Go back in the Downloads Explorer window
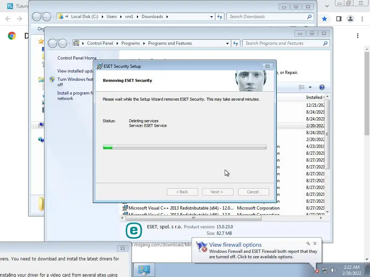The width and height of the screenshot is (370, 277). pyautogui.click(x=36, y=17)
